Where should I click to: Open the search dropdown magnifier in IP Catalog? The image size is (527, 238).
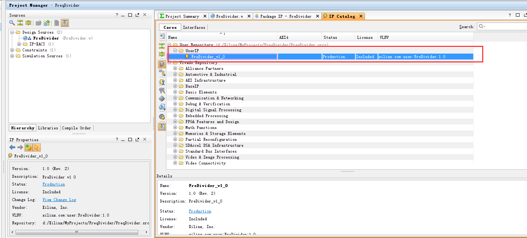481,27
